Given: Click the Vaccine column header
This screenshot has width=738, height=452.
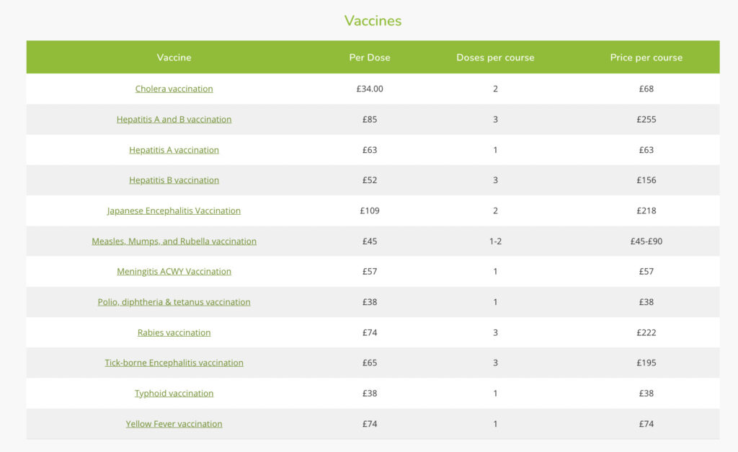Looking at the screenshot, I should pos(174,58).
